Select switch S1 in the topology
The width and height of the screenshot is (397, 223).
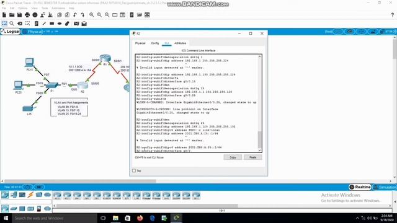pos(52,85)
